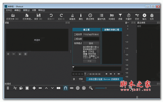Split at playhead timeline icon
Screen dimensions: 163x102
[58, 88]
